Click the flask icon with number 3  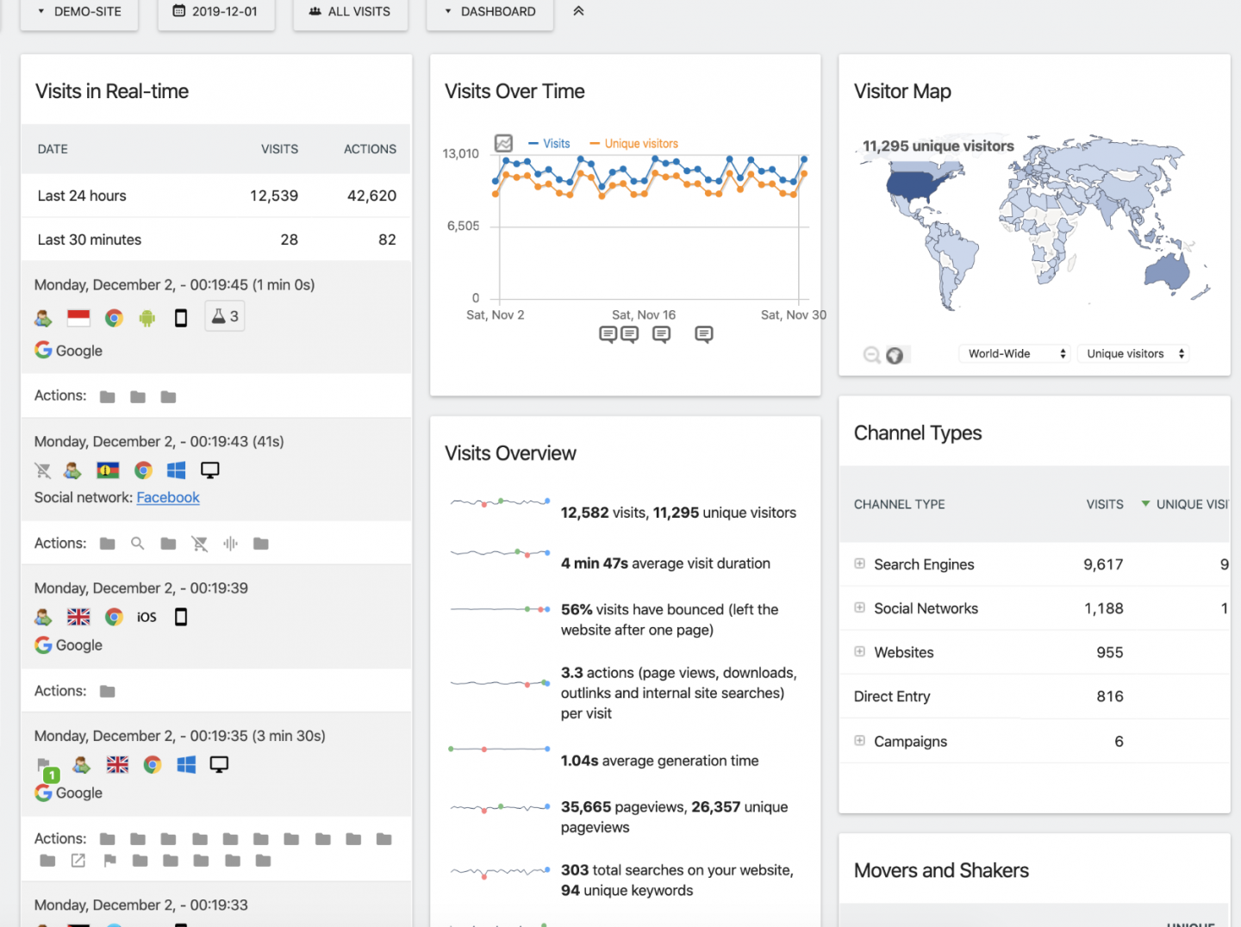225,316
